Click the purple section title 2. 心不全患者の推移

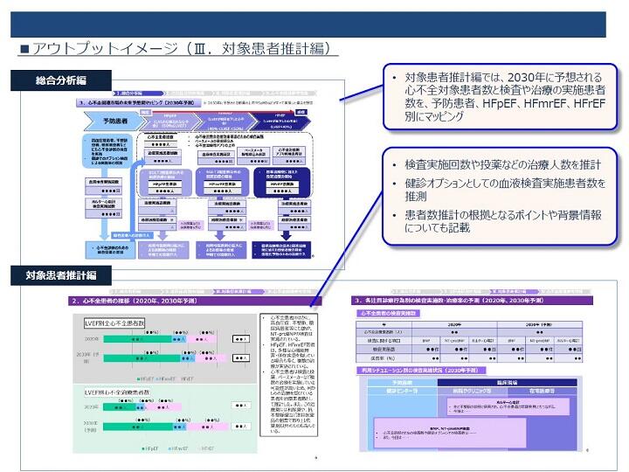(195, 301)
